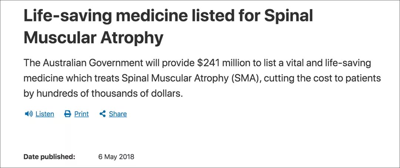Open the Listen link
Image resolution: width=400 pixels, height=168 pixels.
click(45, 114)
